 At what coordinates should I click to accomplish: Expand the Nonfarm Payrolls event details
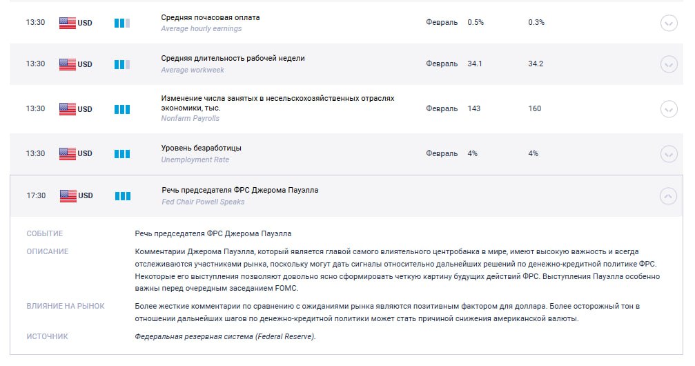(668, 109)
